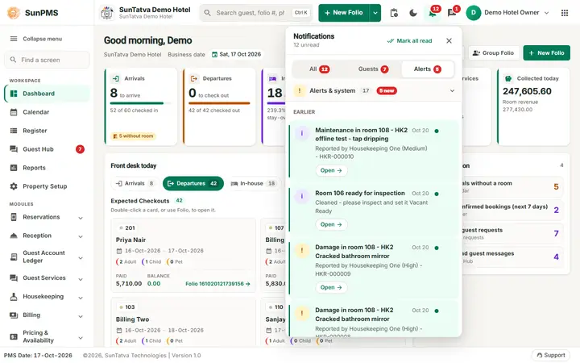This screenshot has width=580, height=363.
Task: Click the info icon on Room 106 notification
Action: point(302,196)
